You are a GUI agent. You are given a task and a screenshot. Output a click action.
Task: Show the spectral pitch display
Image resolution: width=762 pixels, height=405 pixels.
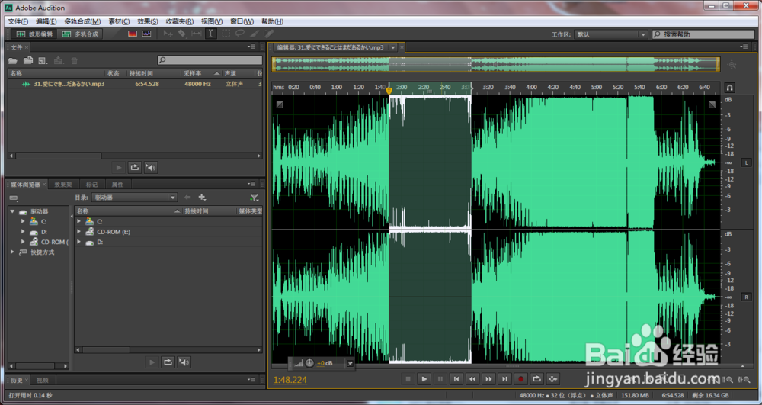click(x=147, y=34)
